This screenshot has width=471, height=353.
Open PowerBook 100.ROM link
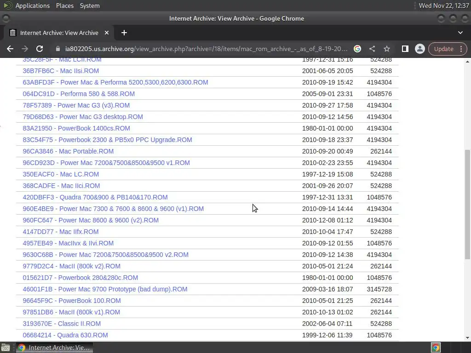[x=72, y=301]
